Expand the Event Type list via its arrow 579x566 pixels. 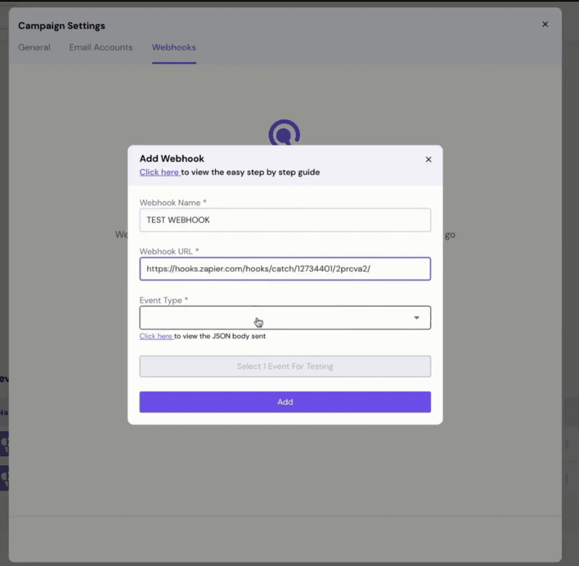pos(417,317)
